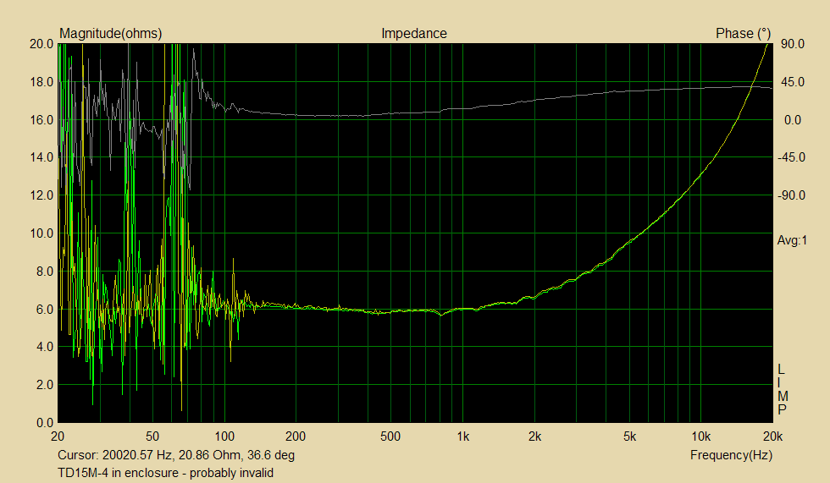Click the '20' frequency axis label
The width and height of the screenshot is (830, 483).
[58, 436]
